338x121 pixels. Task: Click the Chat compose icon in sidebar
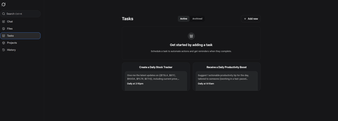point(4,22)
